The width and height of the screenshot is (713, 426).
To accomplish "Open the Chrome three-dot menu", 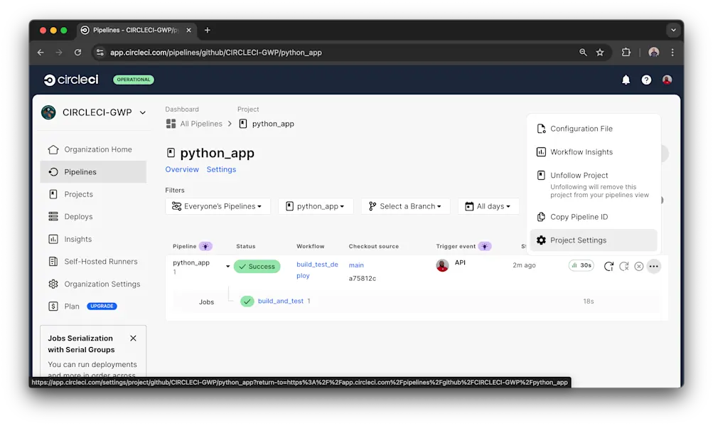I will (672, 53).
